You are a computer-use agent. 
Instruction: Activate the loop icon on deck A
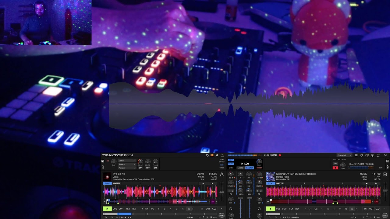pyautogui.click(x=214, y=209)
